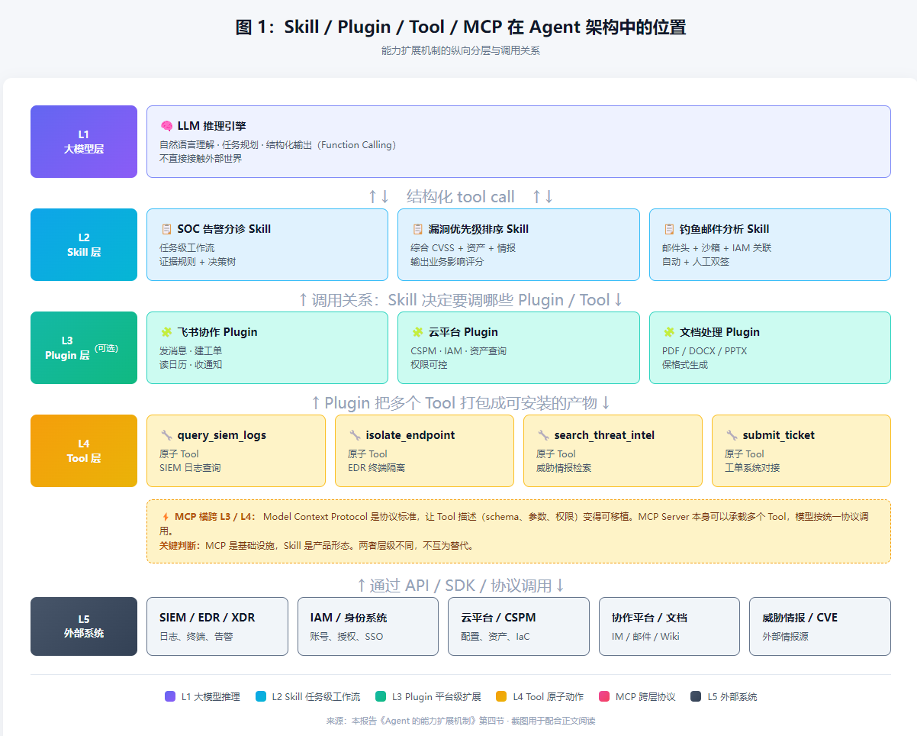Click text 通过 API / SDK / 协议调用
Screen dimensions: 917x736
pos(461,586)
